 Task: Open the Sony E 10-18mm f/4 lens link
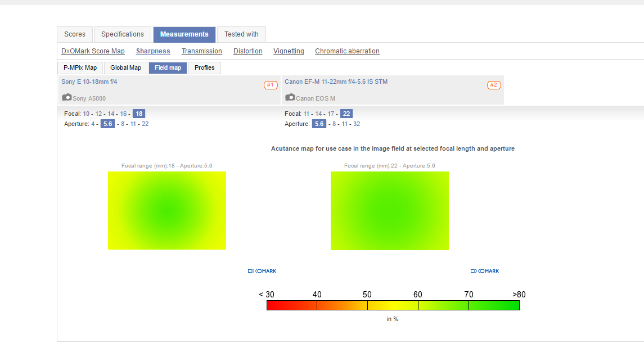pos(89,82)
